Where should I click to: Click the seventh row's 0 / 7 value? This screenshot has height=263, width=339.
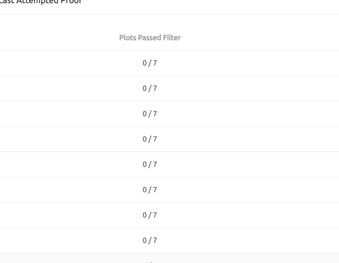150,215
